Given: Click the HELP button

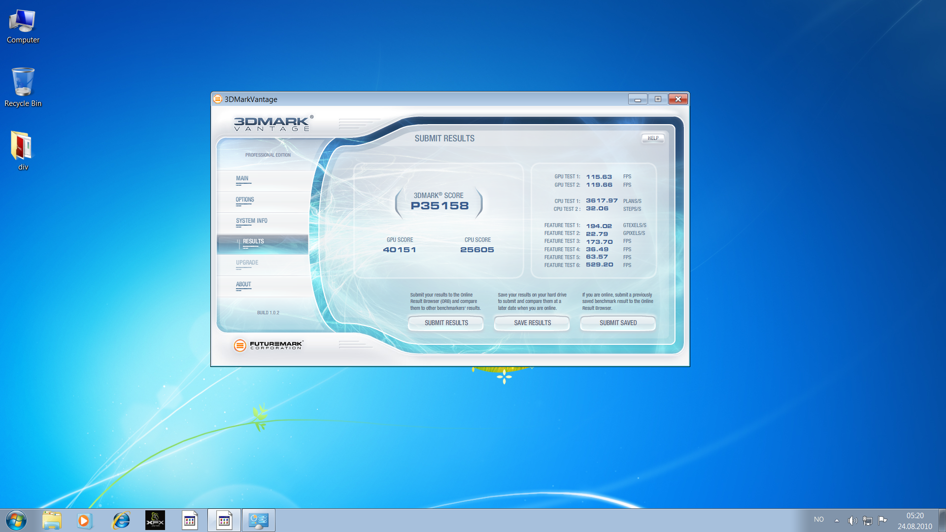Looking at the screenshot, I should coord(653,138).
